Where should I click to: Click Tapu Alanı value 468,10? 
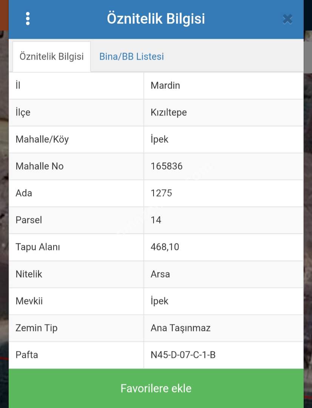tap(164, 247)
